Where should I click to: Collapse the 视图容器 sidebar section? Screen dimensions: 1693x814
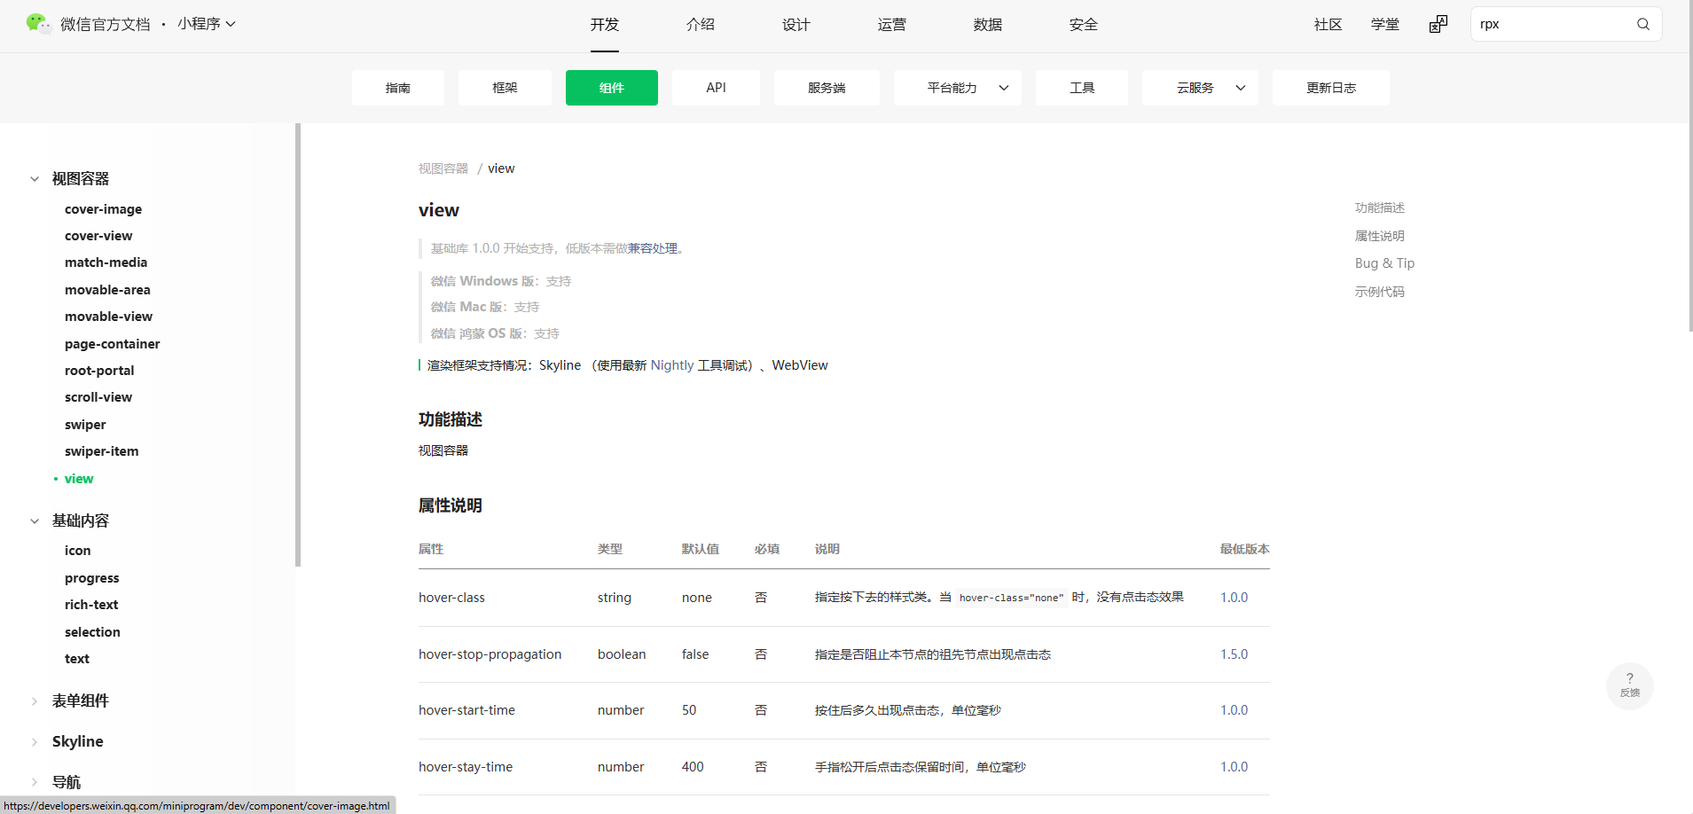coord(35,179)
